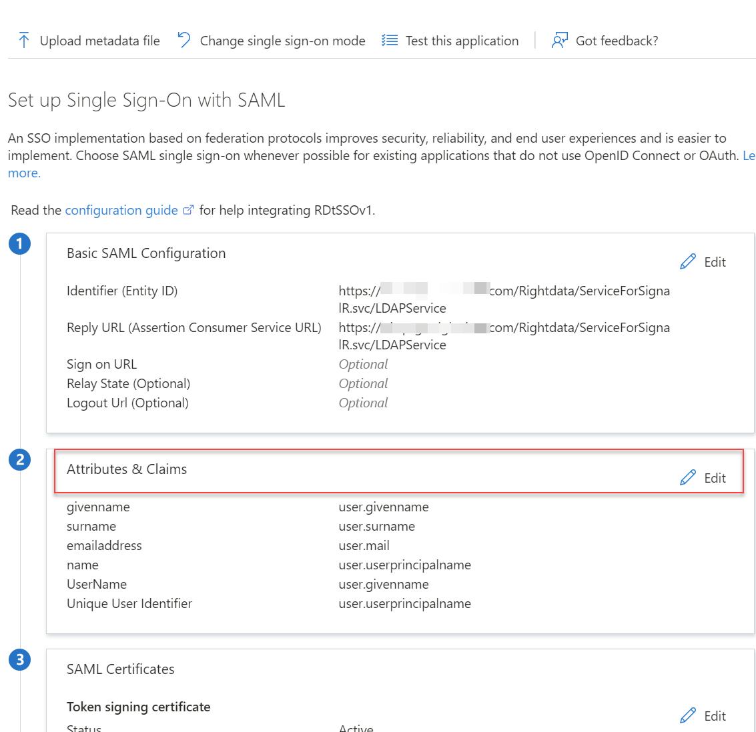Click Optional value for Relay State

(363, 384)
